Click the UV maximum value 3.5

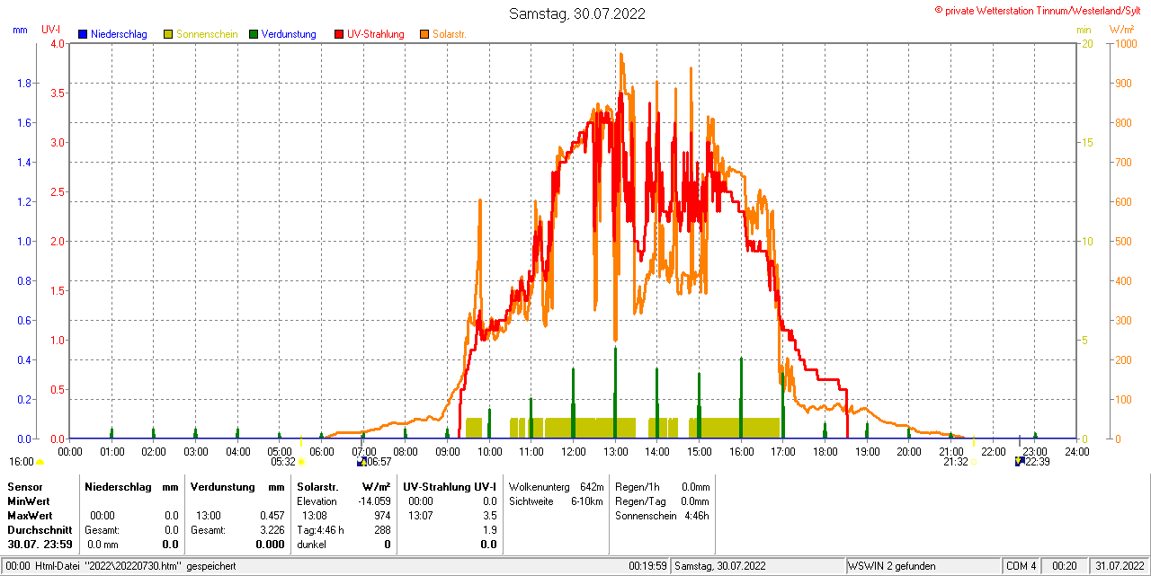[x=488, y=516]
